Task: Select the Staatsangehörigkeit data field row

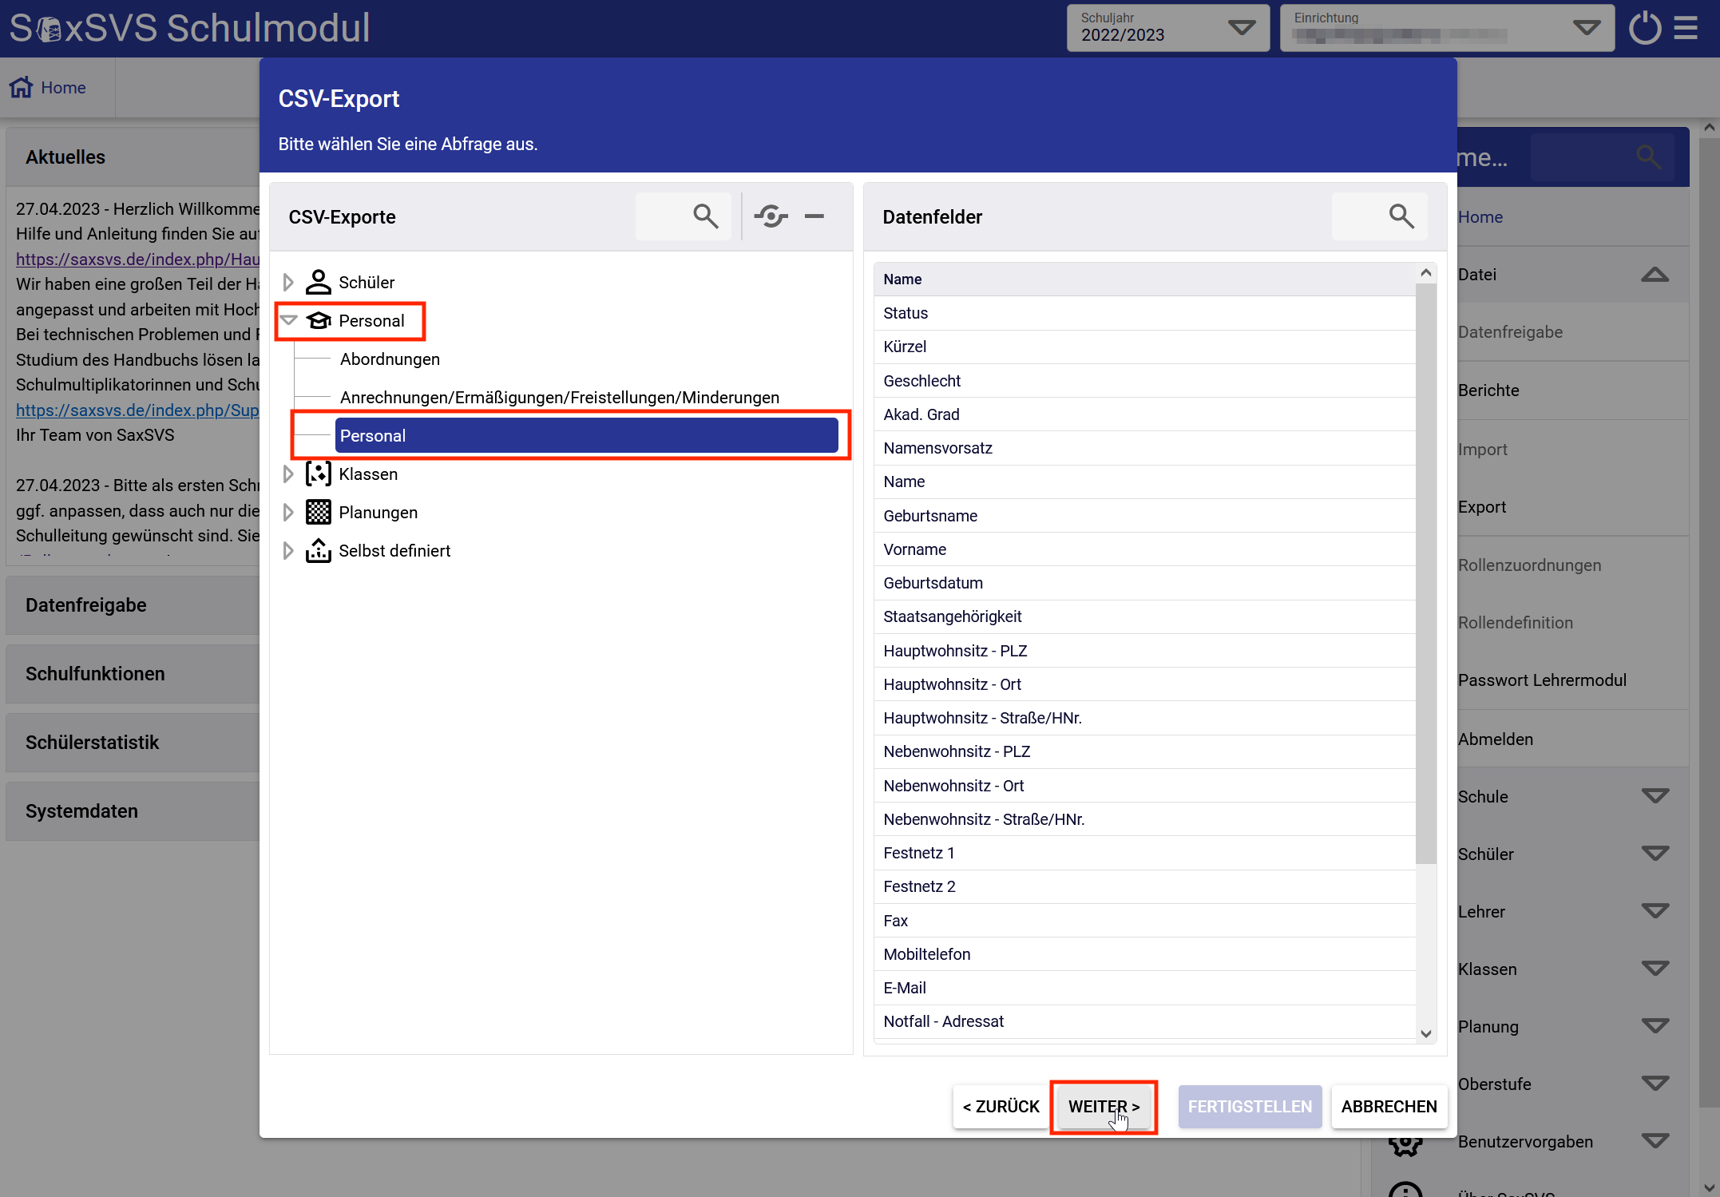Action: point(1144,616)
